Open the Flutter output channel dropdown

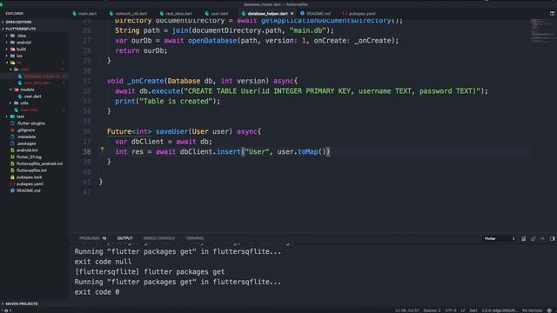click(x=500, y=238)
